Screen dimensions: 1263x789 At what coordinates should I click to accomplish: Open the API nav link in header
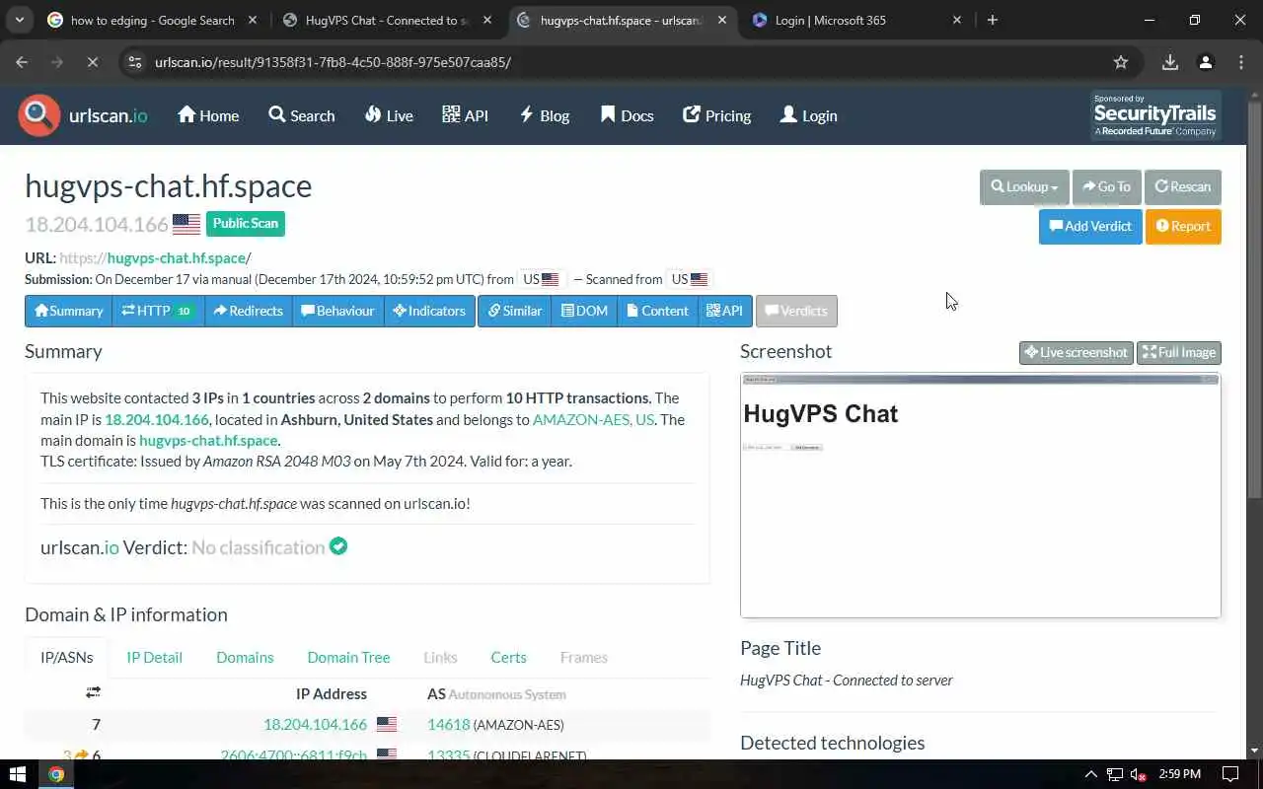[x=465, y=115]
